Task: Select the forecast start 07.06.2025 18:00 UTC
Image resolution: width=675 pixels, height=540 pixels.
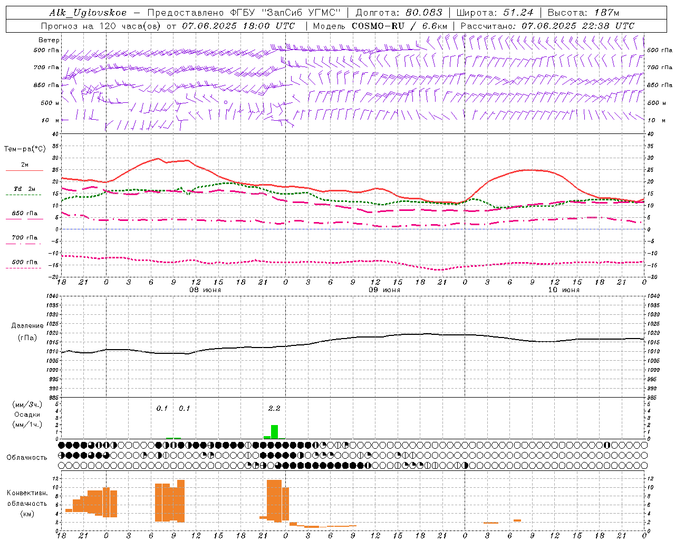Action: tap(238, 26)
